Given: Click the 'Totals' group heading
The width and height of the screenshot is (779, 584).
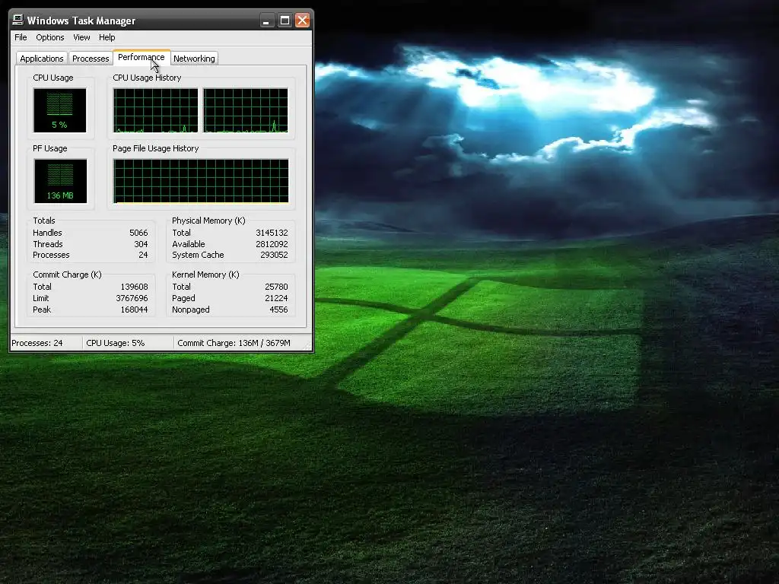Looking at the screenshot, I should [43, 221].
